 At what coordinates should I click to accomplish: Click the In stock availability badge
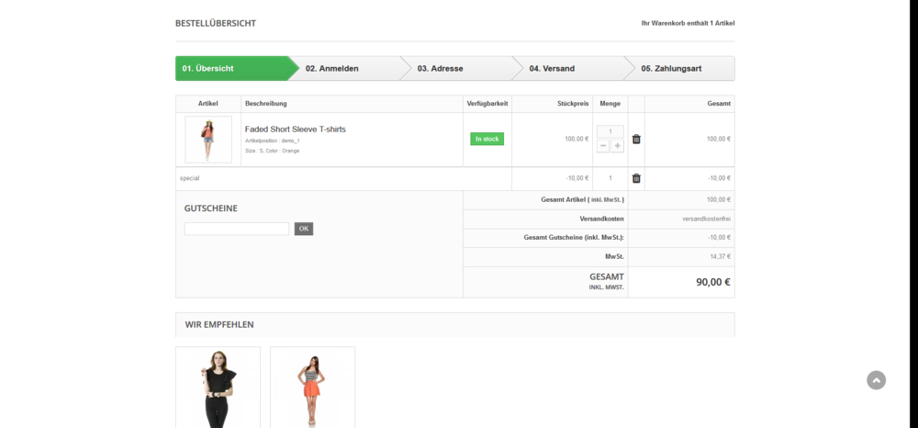click(x=487, y=140)
